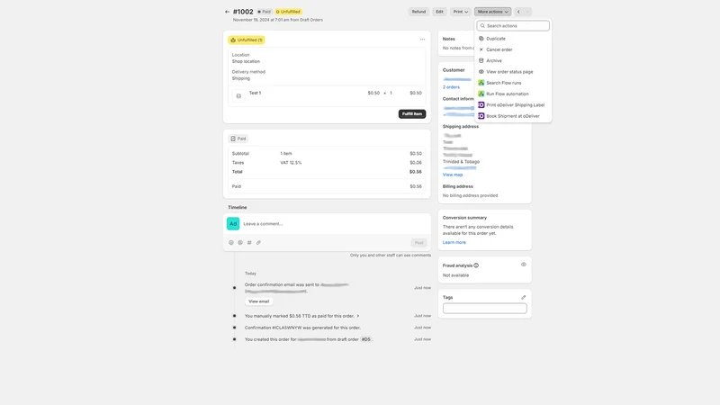The image size is (720, 405).
Task: Click the Edit order button
Action: (439, 12)
